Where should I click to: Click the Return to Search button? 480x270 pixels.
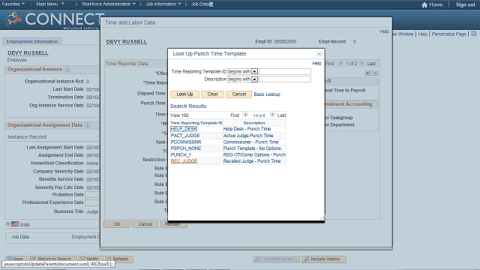(53, 259)
